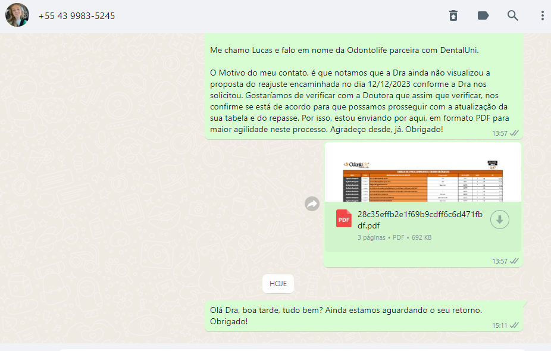Search within the conversation
Viewport: 551px width, 351px height.
513,15
